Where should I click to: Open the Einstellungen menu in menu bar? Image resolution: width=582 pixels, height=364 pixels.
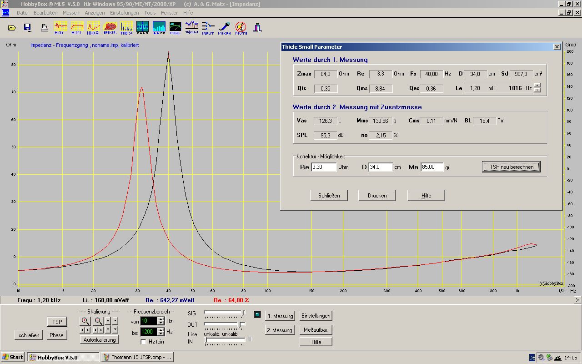click(x=124, y=13)
